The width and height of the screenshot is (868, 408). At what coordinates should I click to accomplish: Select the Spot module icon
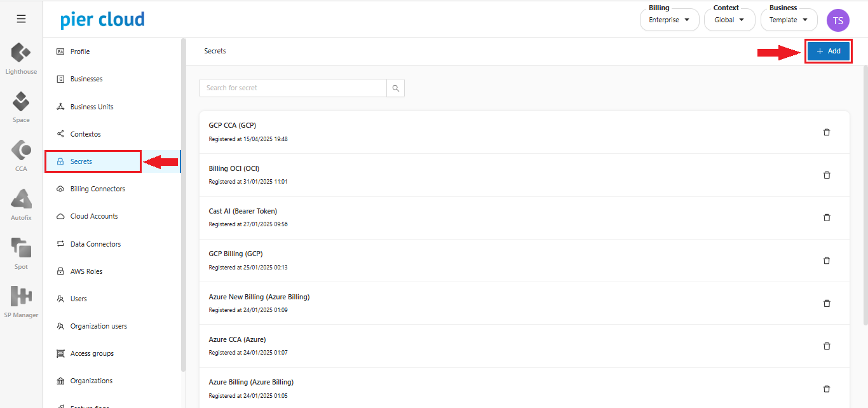21,248
